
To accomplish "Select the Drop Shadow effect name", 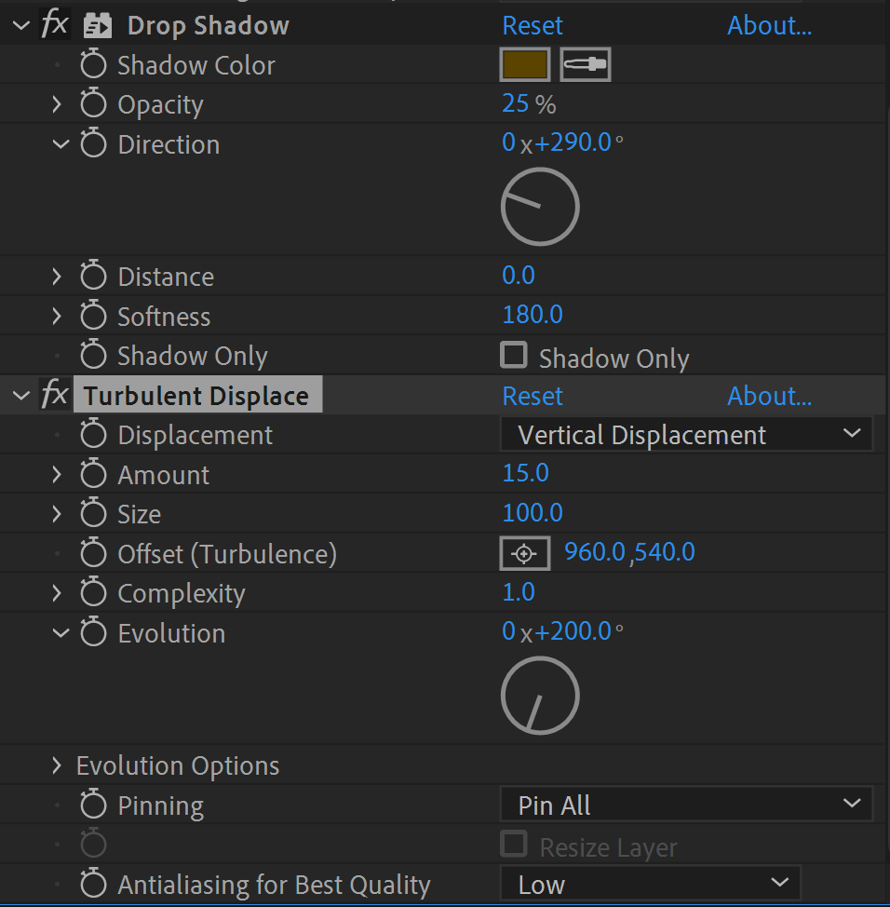I will tap(209, 25).
